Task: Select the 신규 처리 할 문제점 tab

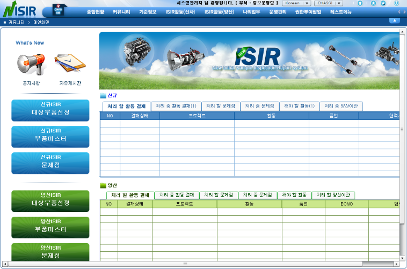Action: click(x=221, y=106)
